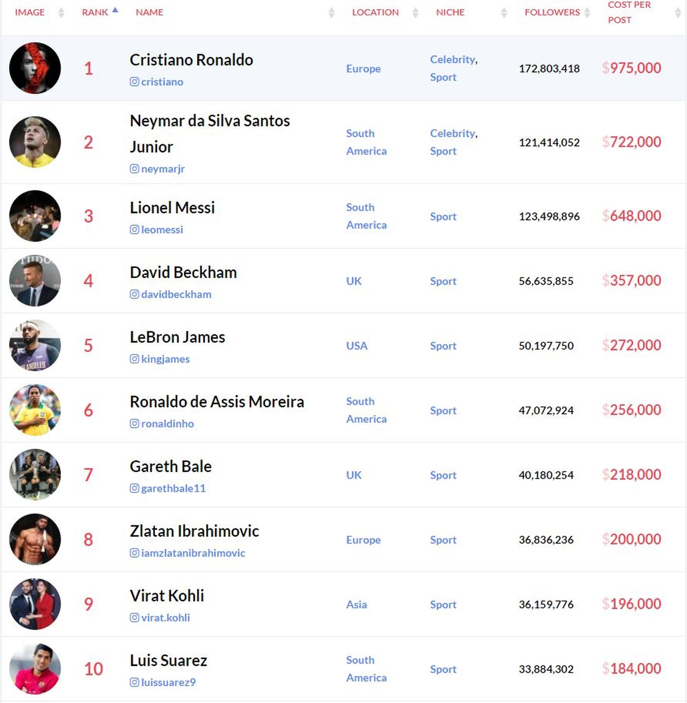Open the luissuarez9 profile link

pos(168,682)
